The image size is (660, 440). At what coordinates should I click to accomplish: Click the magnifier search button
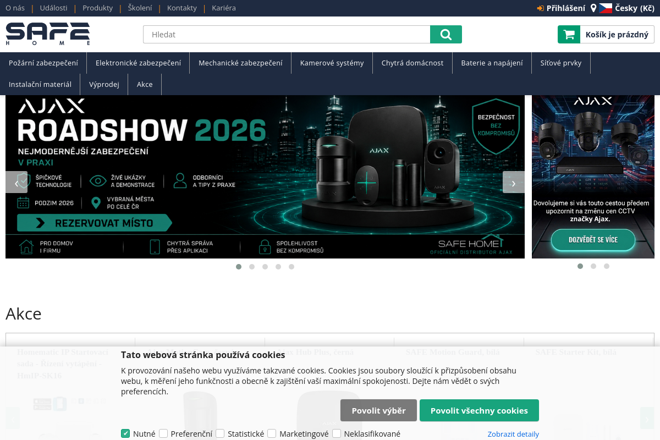coord(446,34)
